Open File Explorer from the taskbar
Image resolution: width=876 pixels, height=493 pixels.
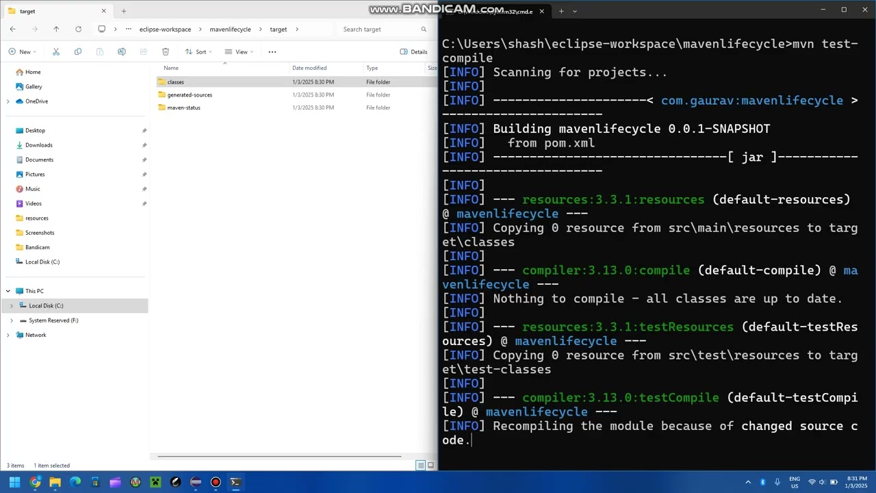pos(55,482)
